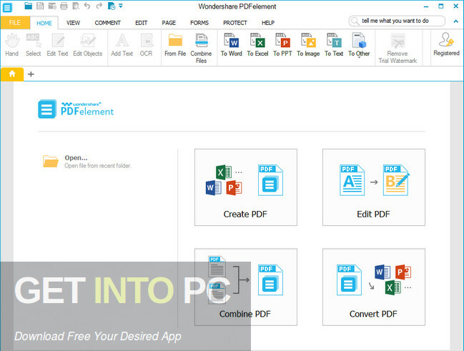The width and height of the screenshot is (464, 351).
Task: Convert PDF To Excel
Action: pyautogui.click(x=257, y=45)
